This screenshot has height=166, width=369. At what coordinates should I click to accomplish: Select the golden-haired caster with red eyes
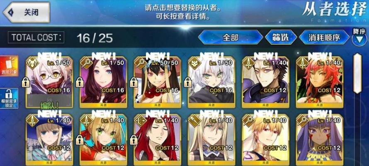tap(265, 139)
